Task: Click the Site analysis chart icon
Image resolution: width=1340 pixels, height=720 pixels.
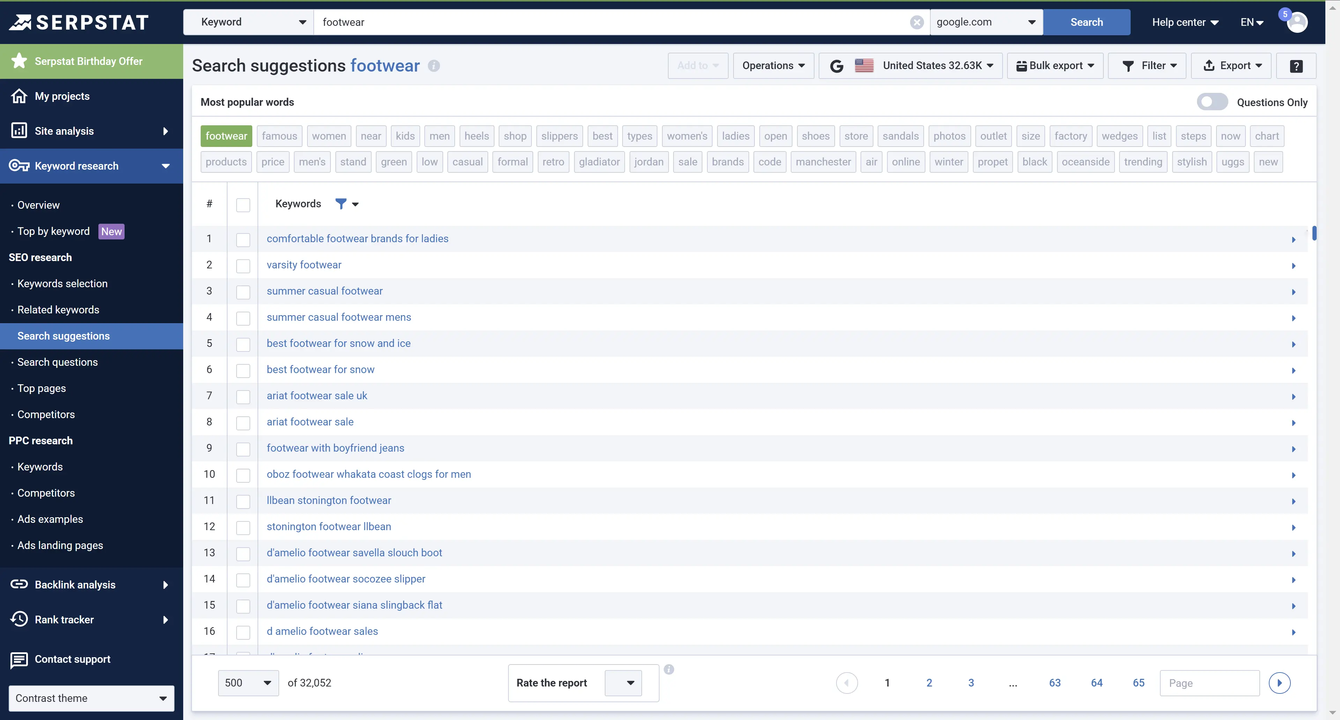Action: point(19,131)
